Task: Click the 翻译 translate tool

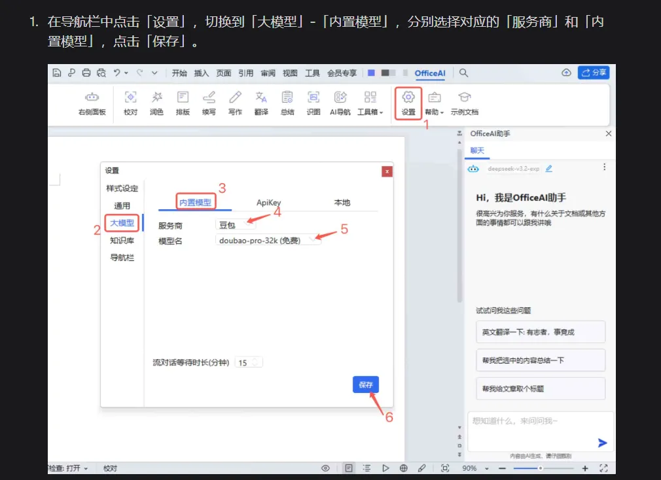Action: (x=261, y=103)
